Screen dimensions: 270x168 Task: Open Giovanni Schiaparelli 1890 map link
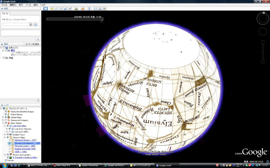click(x=27, y=143)
